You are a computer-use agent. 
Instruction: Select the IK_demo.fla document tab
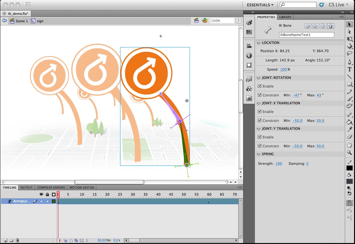18,14
